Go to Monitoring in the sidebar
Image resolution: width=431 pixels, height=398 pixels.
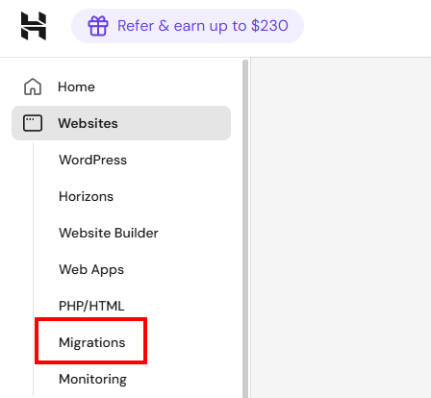pyautogui.click(x=92, y=379)
